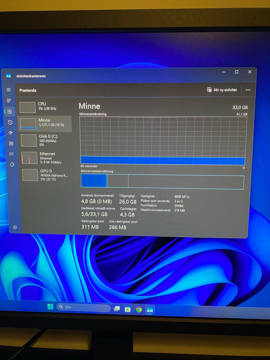Open the Services page icon
Screen dimensions: 270x360
point(12,165)
